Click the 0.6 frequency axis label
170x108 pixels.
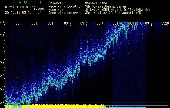[x=2, y=103]
